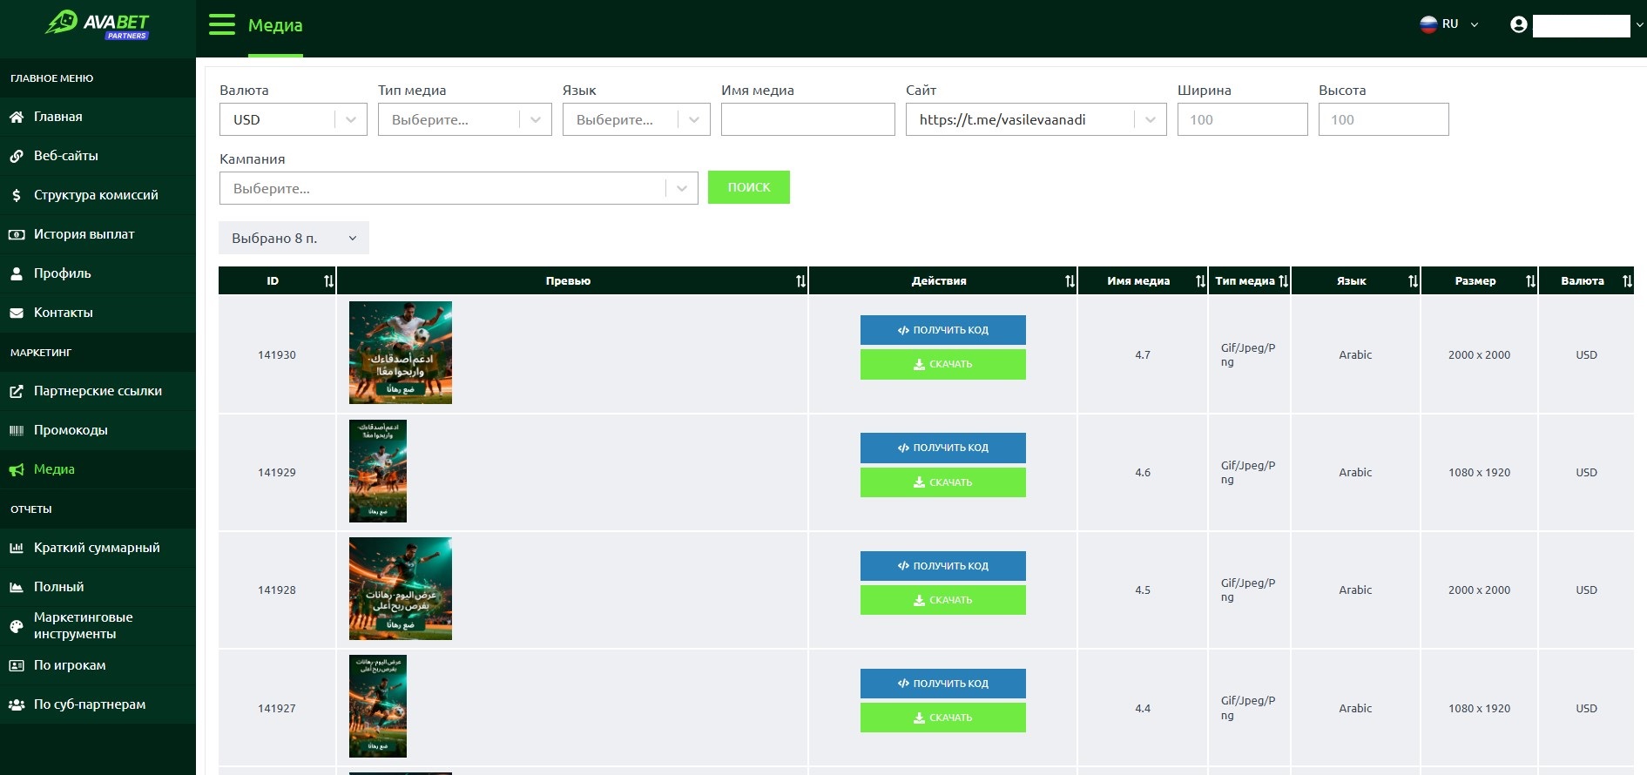Viewport: 1647px width, 775px height.
Task: Click the user account avatar icon
Action: 1519,25
